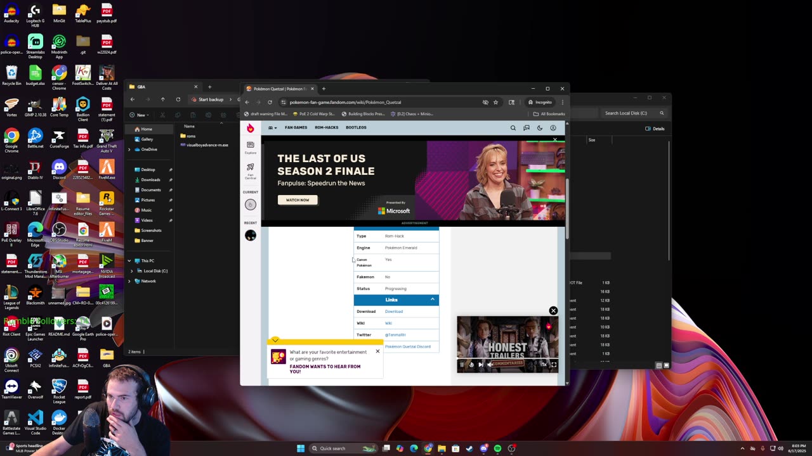The image size is (812, 456).
Task: Open Fan Central rocket icon
Action: point(251,170)
